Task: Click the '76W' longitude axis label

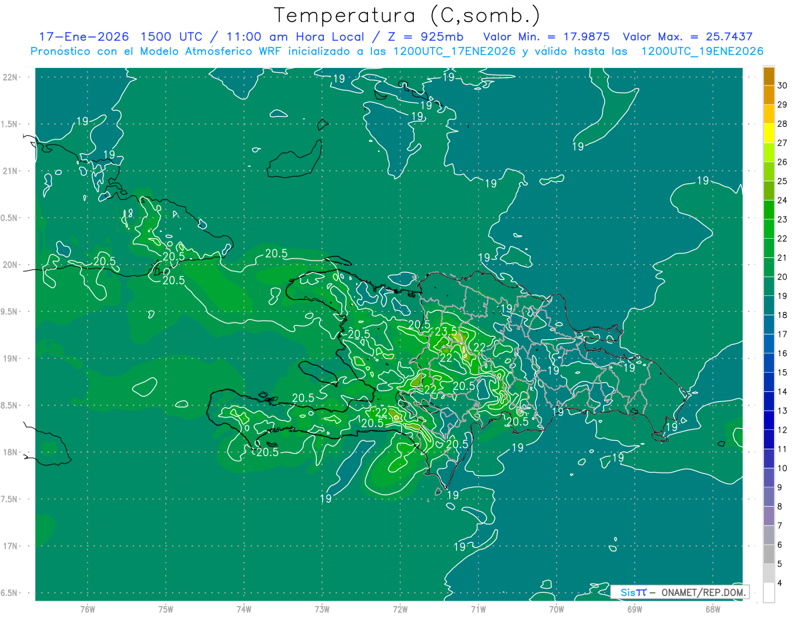Action: [87, 609]
